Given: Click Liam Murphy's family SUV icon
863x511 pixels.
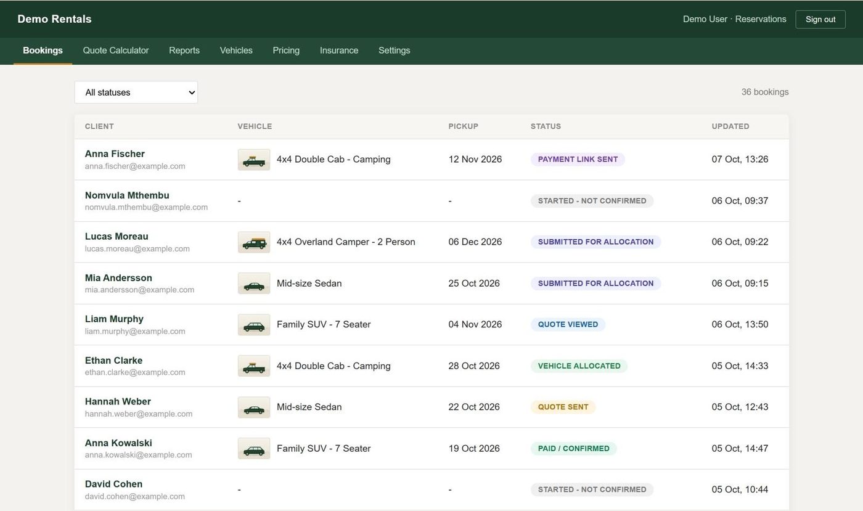Looking at the screenshot, I should tap(254, 325).
